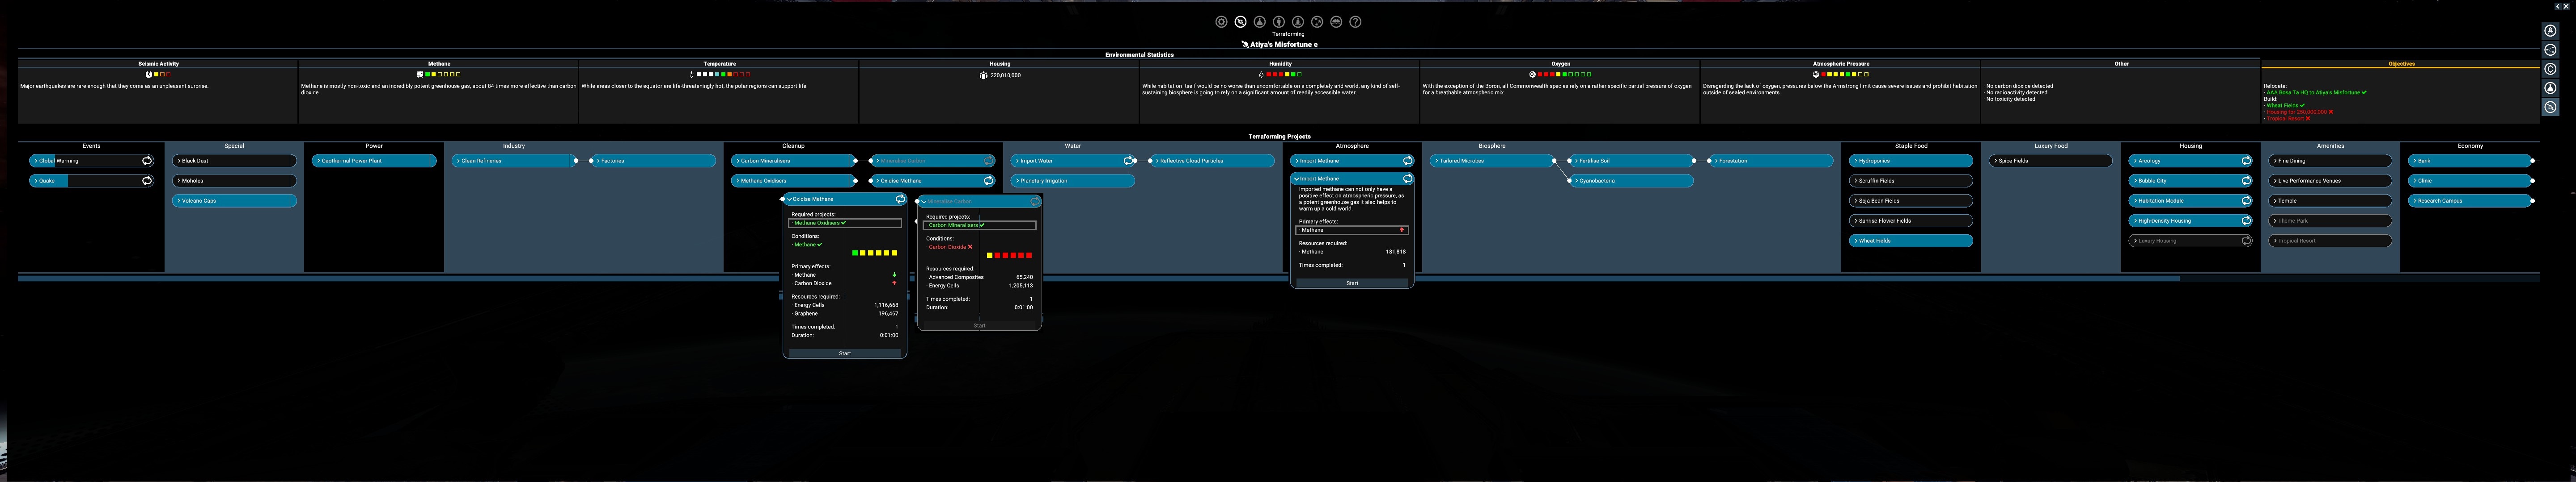
Task: Click the repeat icon on Habitation Module
Action: pyautogui.click(x=2246, y=200)
